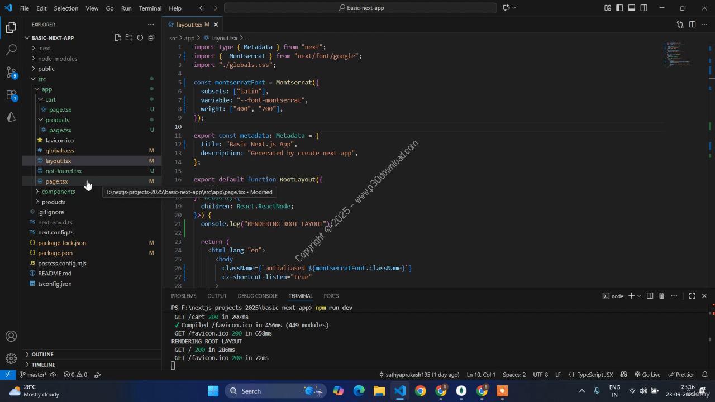Expand the OUTLINE section
The image size is (715, 402).
(42, 354)
